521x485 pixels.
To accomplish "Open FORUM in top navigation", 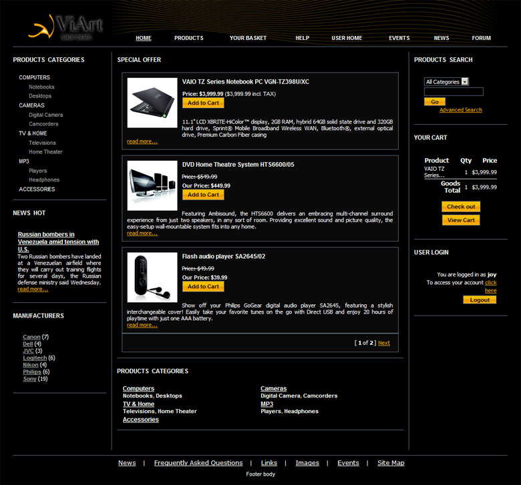I will [481, 38].
